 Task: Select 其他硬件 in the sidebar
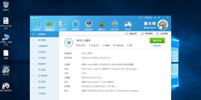44,88
